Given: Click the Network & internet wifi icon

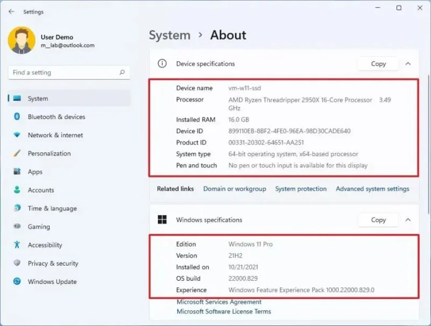Looking at the screenshot, I should click(x=17, y=135).
